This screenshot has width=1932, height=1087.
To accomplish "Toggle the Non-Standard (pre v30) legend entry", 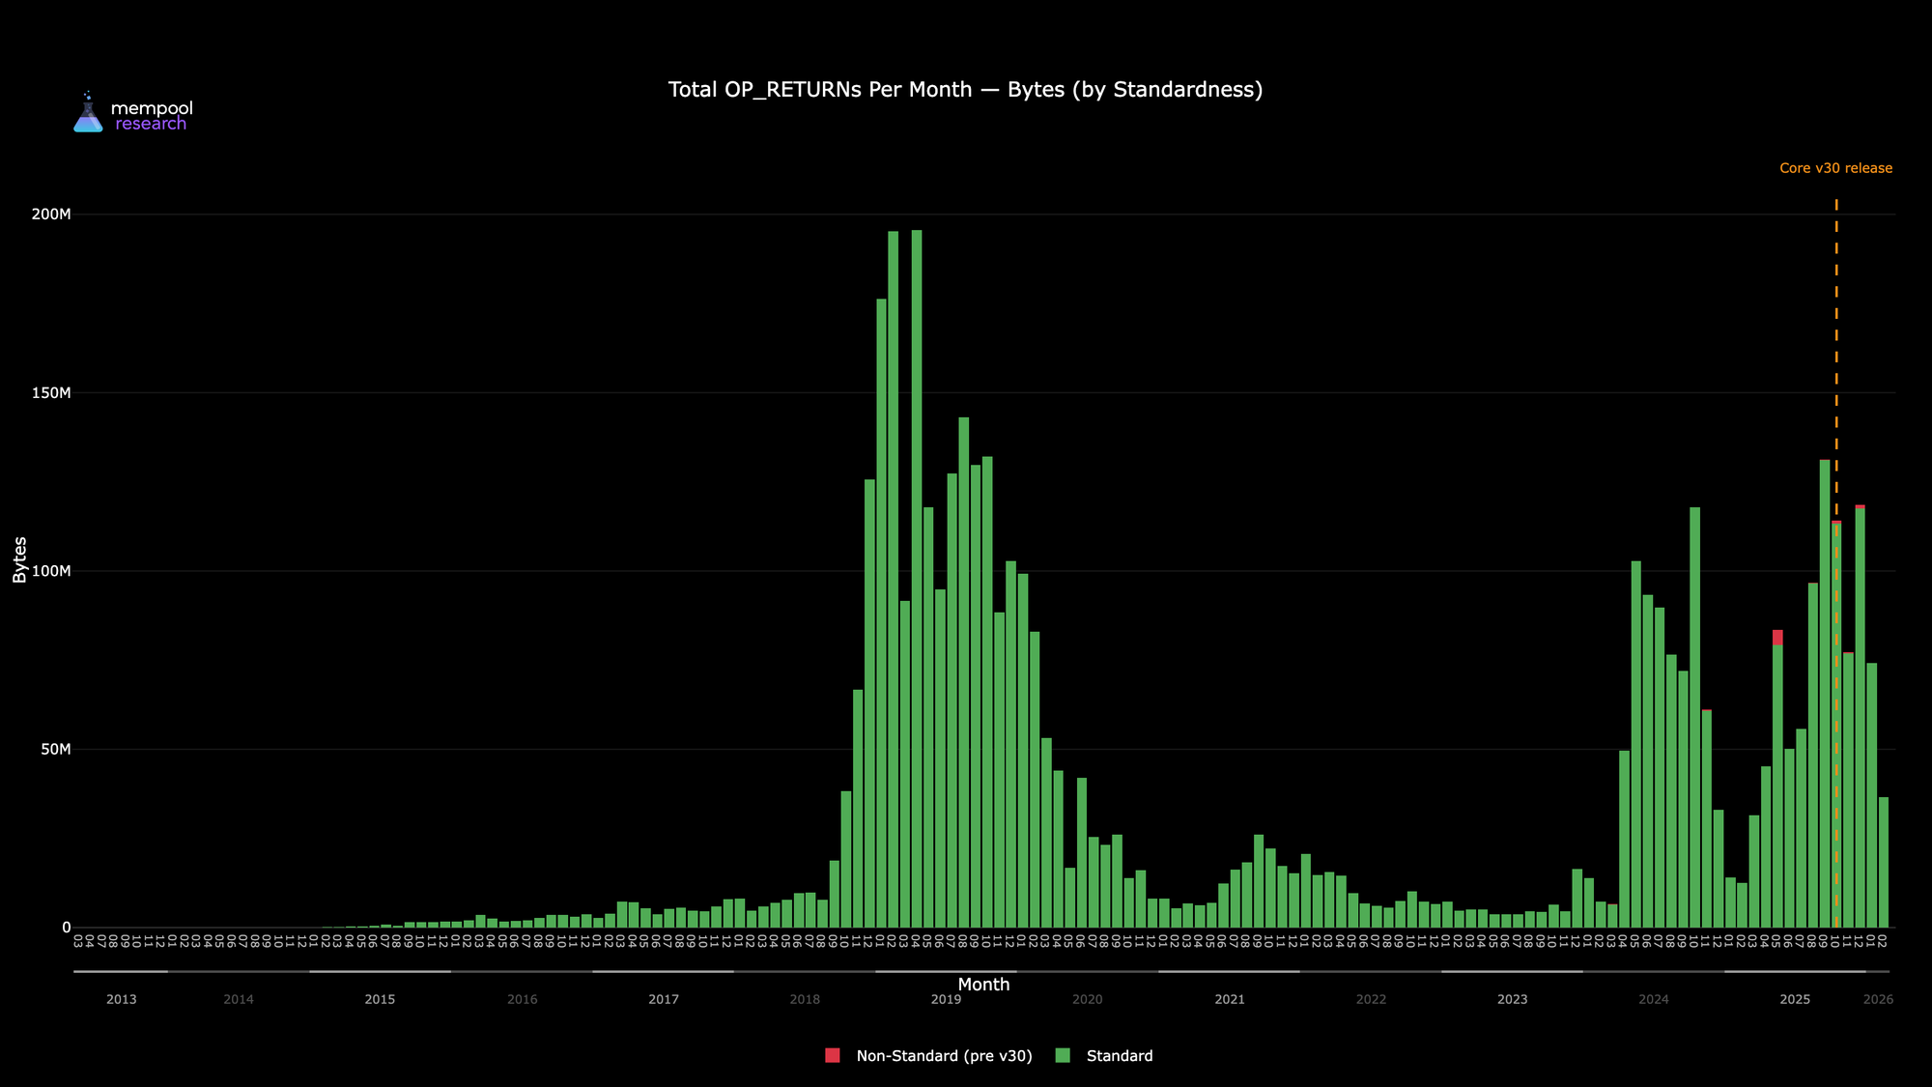I will coord(944,1055).
